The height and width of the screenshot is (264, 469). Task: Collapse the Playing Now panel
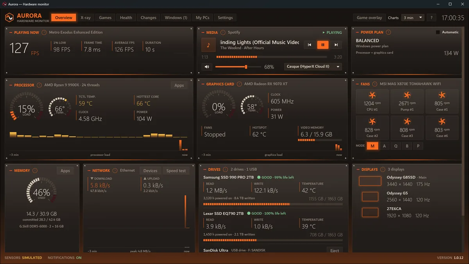click(11, 32)
